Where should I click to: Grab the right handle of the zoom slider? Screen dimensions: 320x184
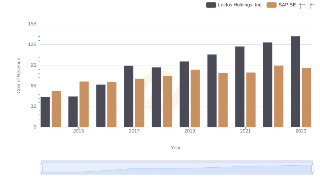click(312, 169)
